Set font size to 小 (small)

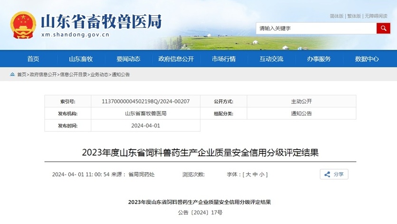262,175
